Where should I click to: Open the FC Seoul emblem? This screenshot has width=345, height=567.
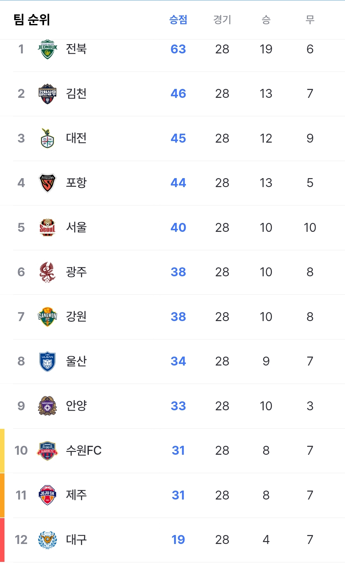click(47, 227)
